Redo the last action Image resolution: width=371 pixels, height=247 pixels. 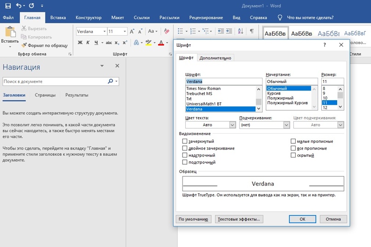[x=31, y=6]
